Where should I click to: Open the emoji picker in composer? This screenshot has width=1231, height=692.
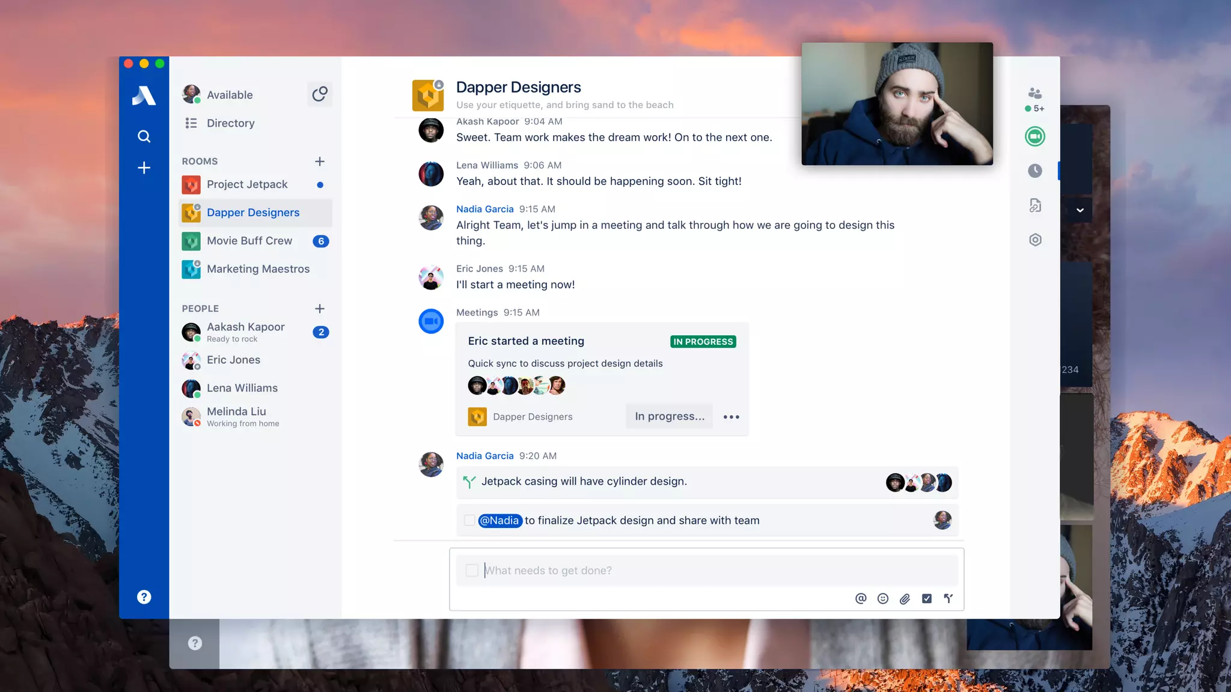[882, 598]
